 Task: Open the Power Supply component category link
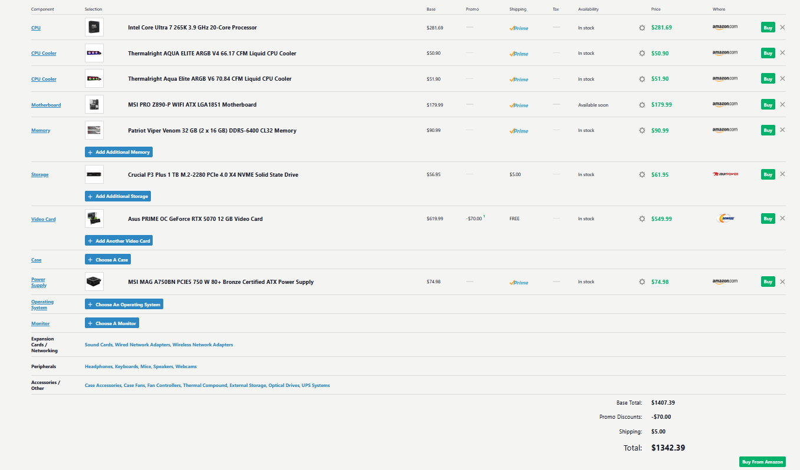[39, 282]
